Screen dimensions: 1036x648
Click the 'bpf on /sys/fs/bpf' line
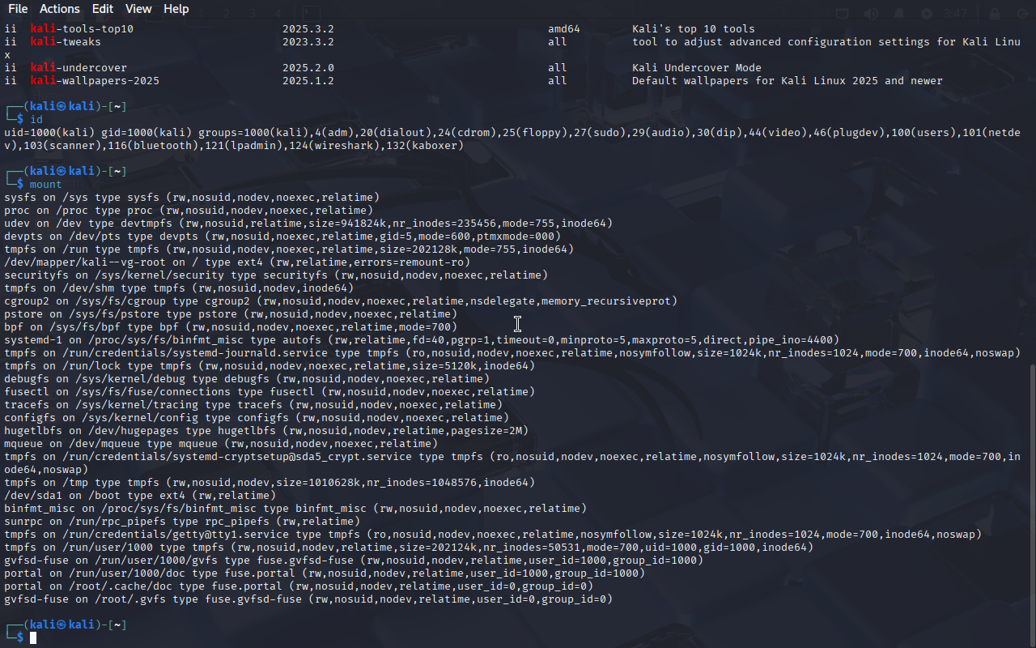coord(231,327)
